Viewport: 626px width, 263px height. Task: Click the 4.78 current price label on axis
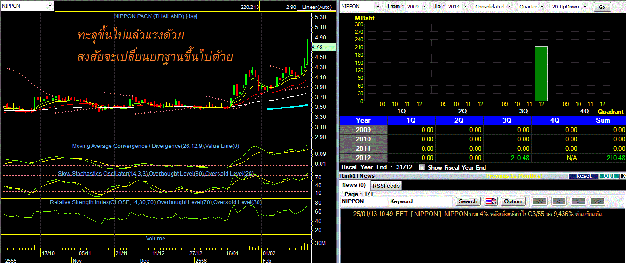(x=324, y=47)
